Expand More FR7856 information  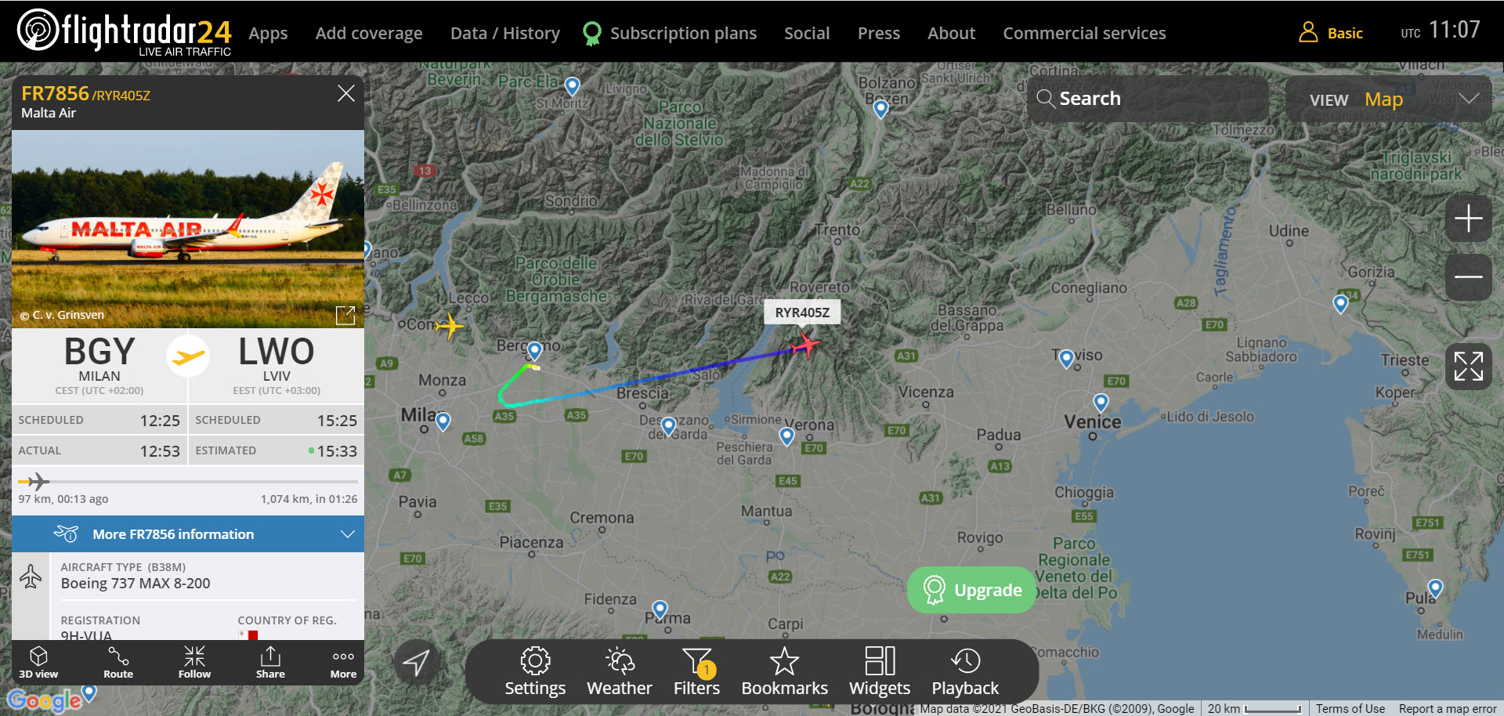[188, 533]
